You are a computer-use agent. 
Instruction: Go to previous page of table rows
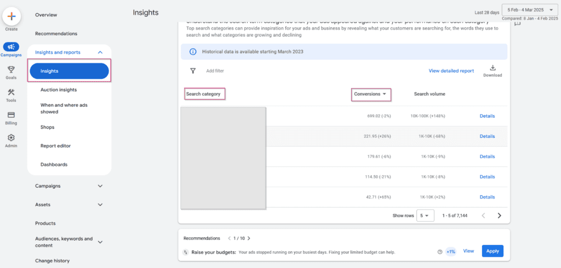pos(483,215)
